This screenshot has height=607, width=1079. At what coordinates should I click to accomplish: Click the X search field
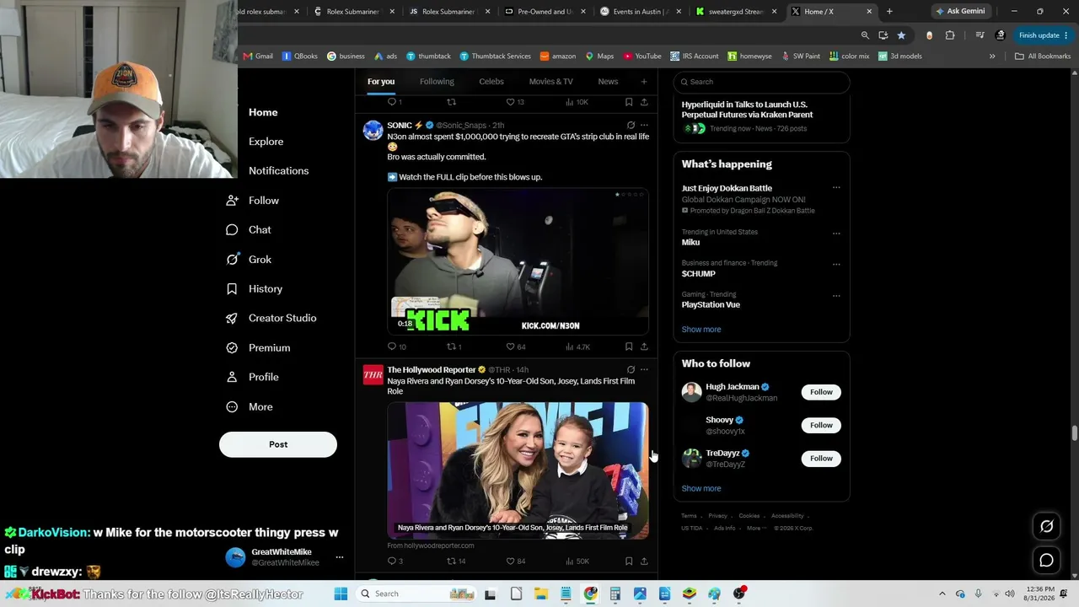pos(761,82)
